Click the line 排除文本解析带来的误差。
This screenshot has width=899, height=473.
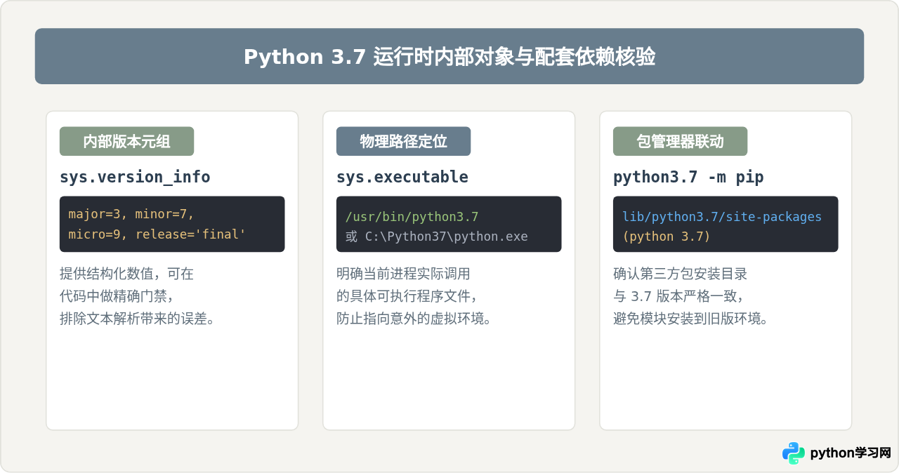(137, 319)
